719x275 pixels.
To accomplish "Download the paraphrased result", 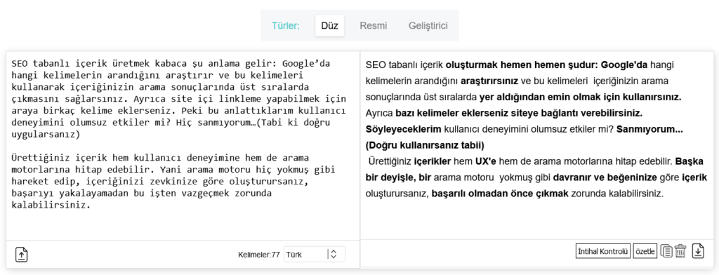I will click(698, 251).
